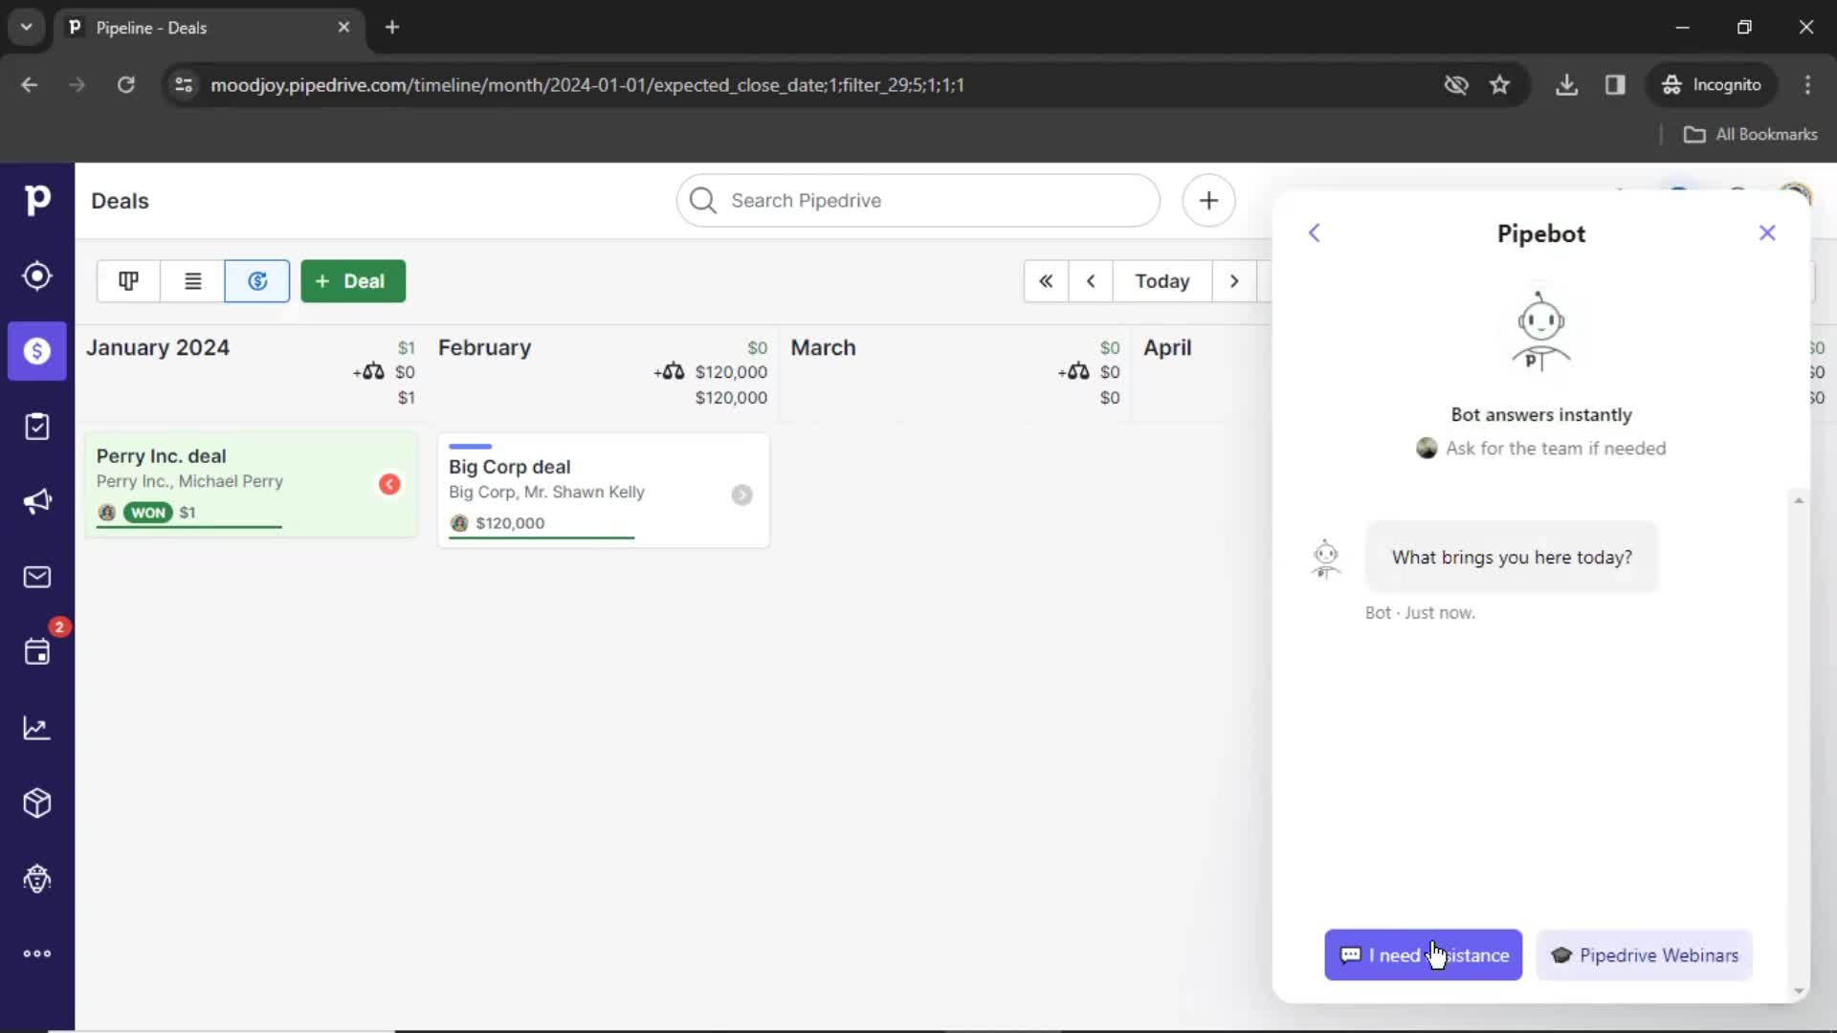Go to next month chevron
1837x1033 pixels.
tap(1234, 281)
